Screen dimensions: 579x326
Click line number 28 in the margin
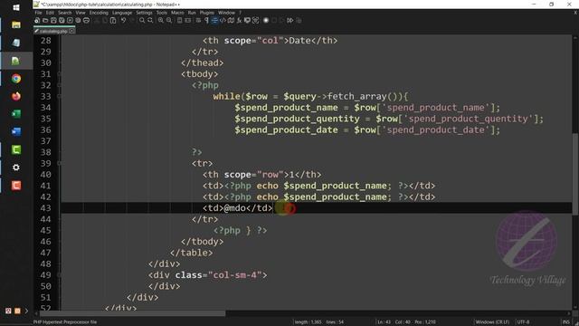(46, 41)
